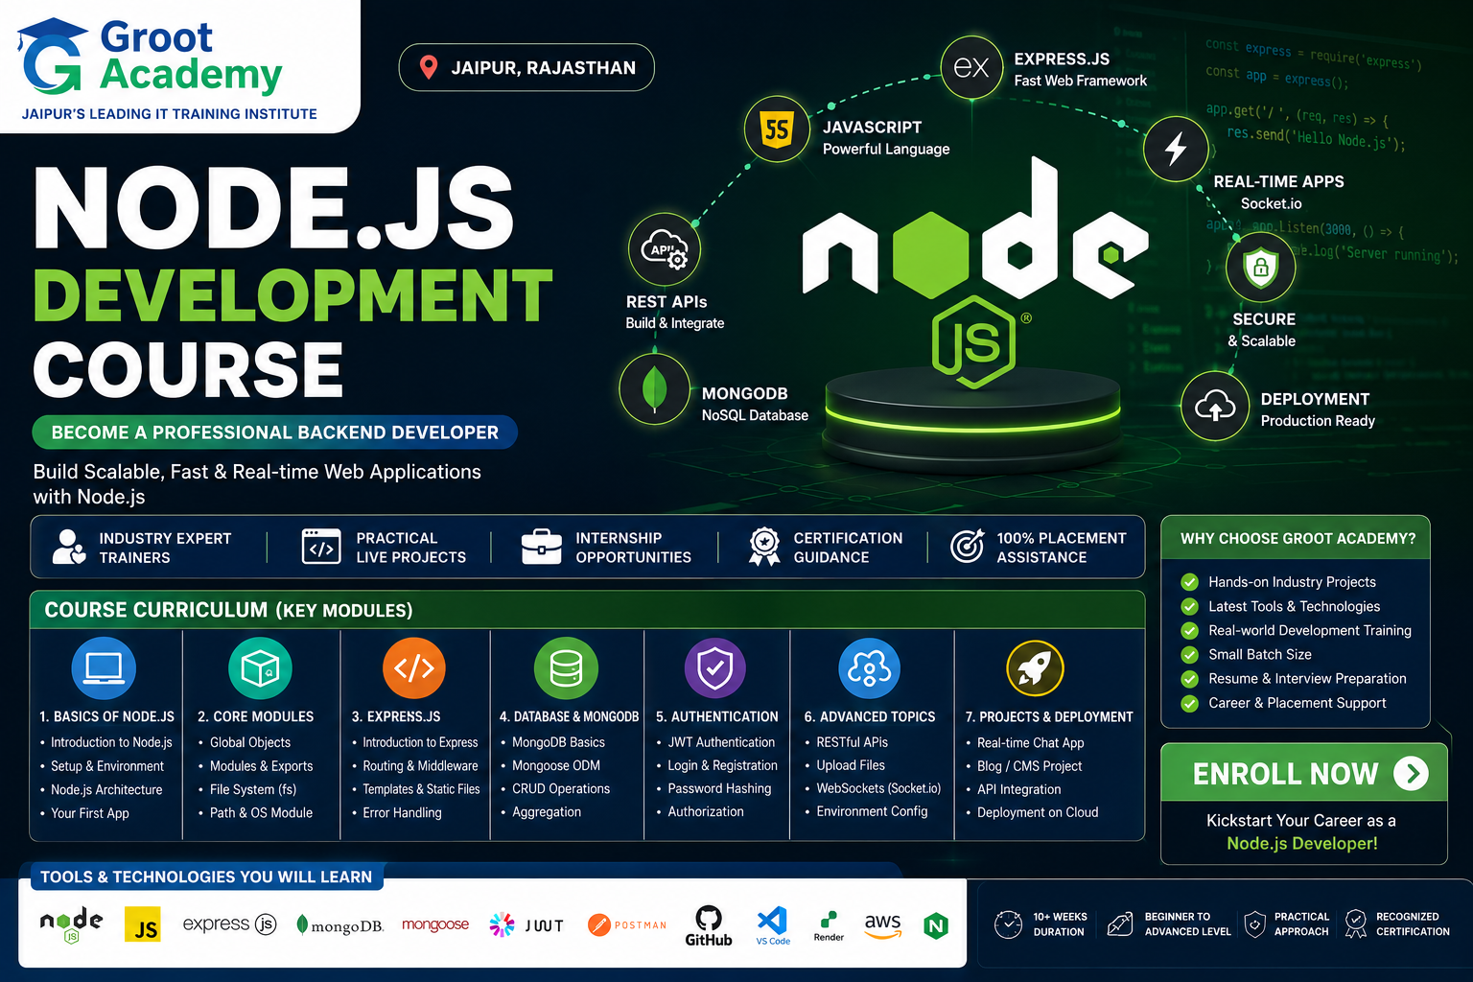The image size is (1473, 982).
Task: Click the 100% Placement Assistance target icon
Action: [967, 546]
